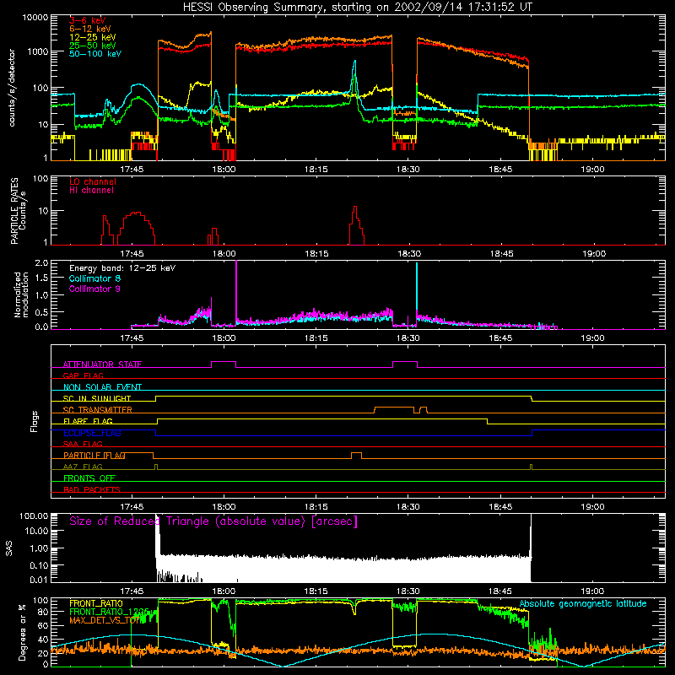Click the green FRONTS_OFF label
This screenshot has height=675, width=675.
pyautogui.click(x=89, y=478)
